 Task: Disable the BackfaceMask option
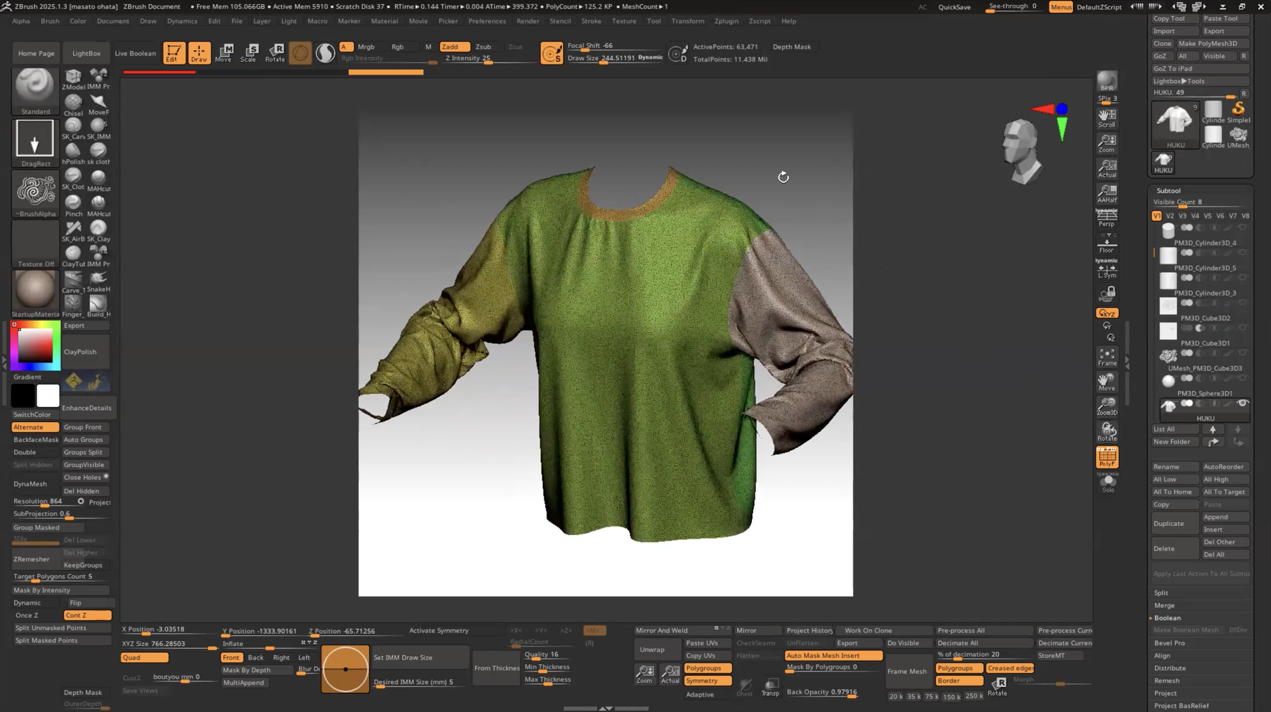point(36,439)
